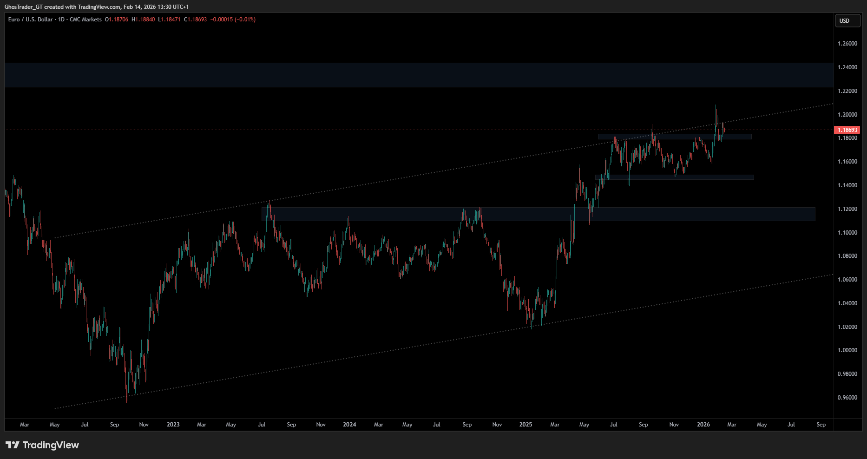This screenshot has width=867, height=459.
Task: Click the high value H1.18840
Action: pyautogui.click(x=143, y=20)
